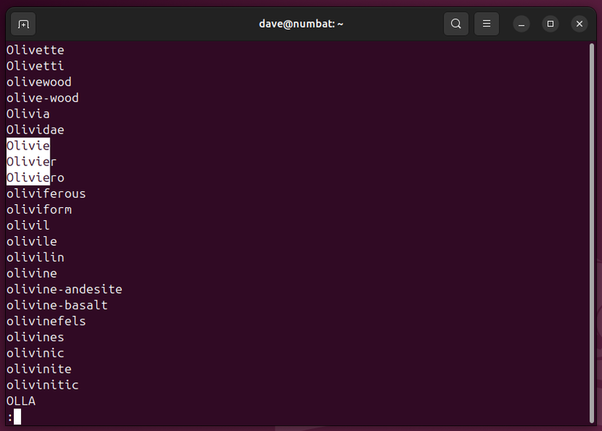Click the magnifier icon in the header bar
Viewport: 602px width, 431px height.
[455, 23]
